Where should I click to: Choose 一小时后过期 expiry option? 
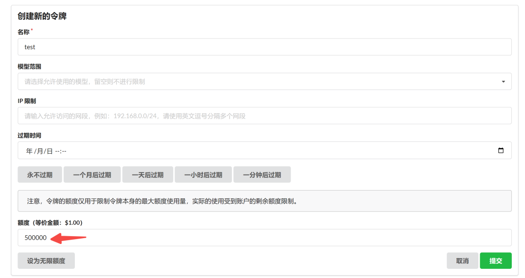pyautogui.click(x=203, y=174)
